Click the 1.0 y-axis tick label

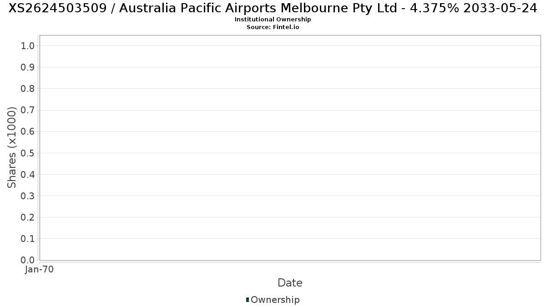28,45
